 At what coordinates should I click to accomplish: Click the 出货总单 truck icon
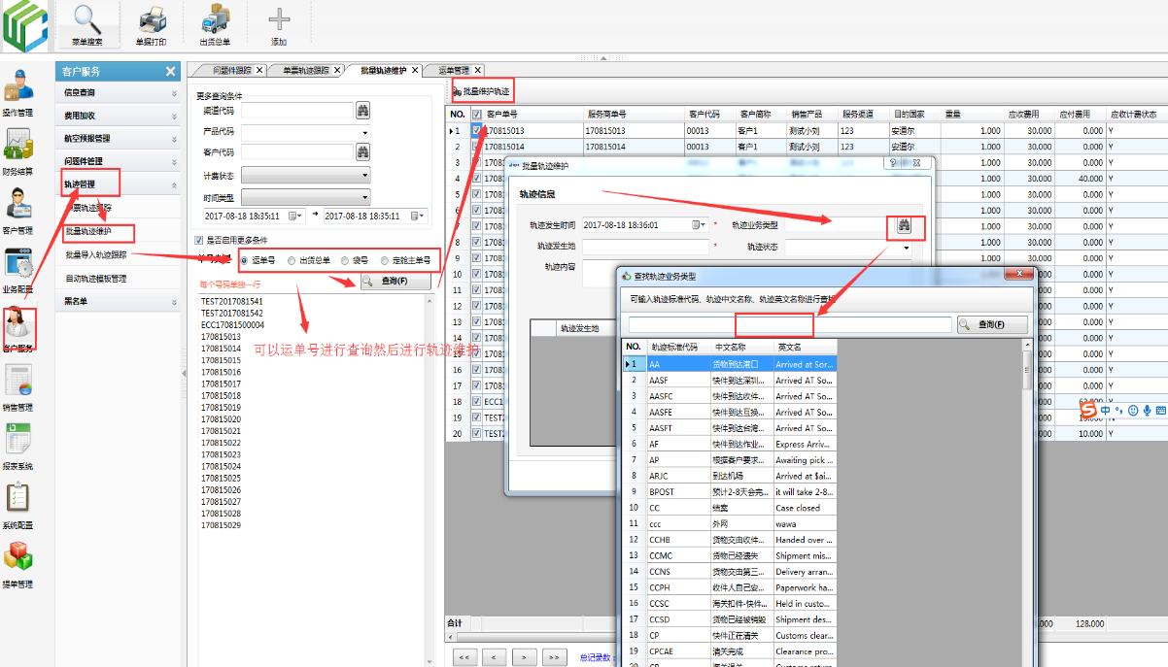click(x=215, y=20)
